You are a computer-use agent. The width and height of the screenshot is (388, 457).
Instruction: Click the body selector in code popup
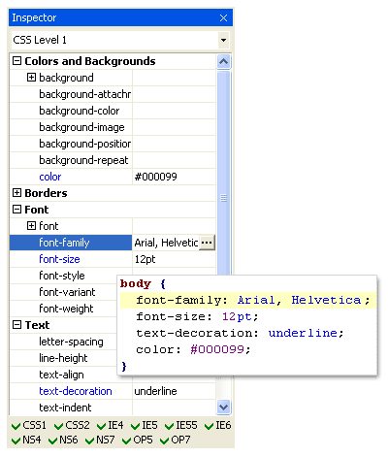[136, 283]
